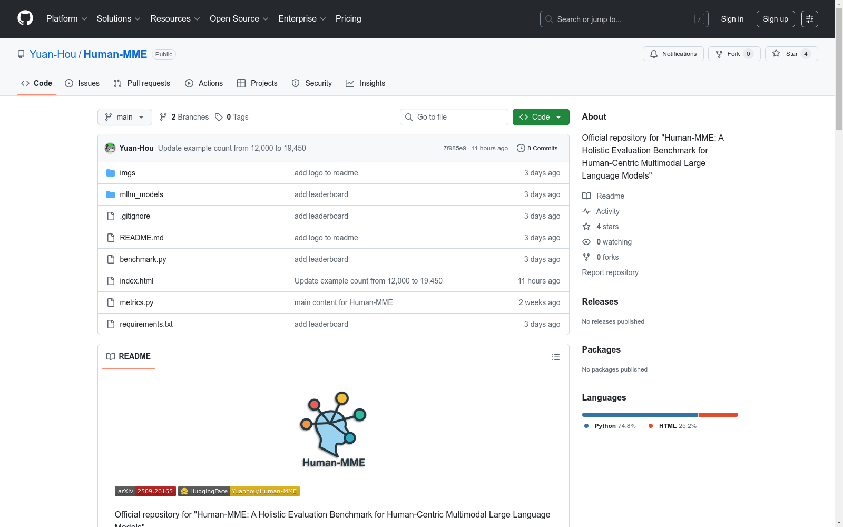Image resolution: width=843 pixels, height=527 pixels.
Task: Click Report repository link
Action: 610,272
